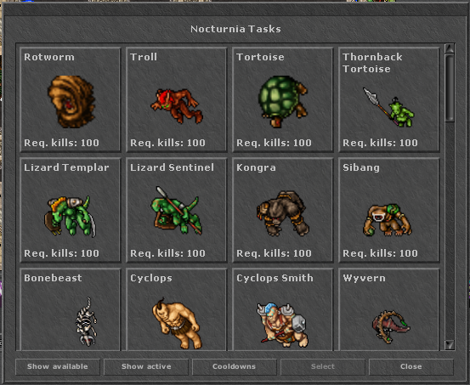Pick the Troll monster sprite
Screen dimensions: 470x385
tap(177, 105)
